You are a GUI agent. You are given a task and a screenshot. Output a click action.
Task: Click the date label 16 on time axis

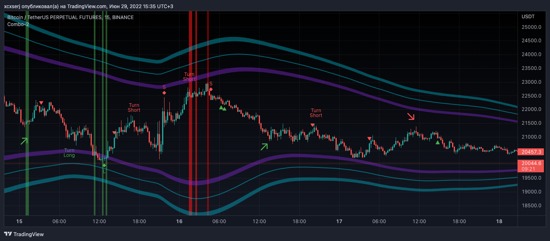coord(179,221)
